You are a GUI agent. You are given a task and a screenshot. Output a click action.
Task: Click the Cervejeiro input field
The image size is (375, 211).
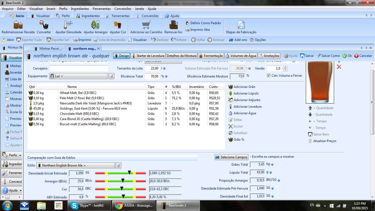(x=79, y=68)
